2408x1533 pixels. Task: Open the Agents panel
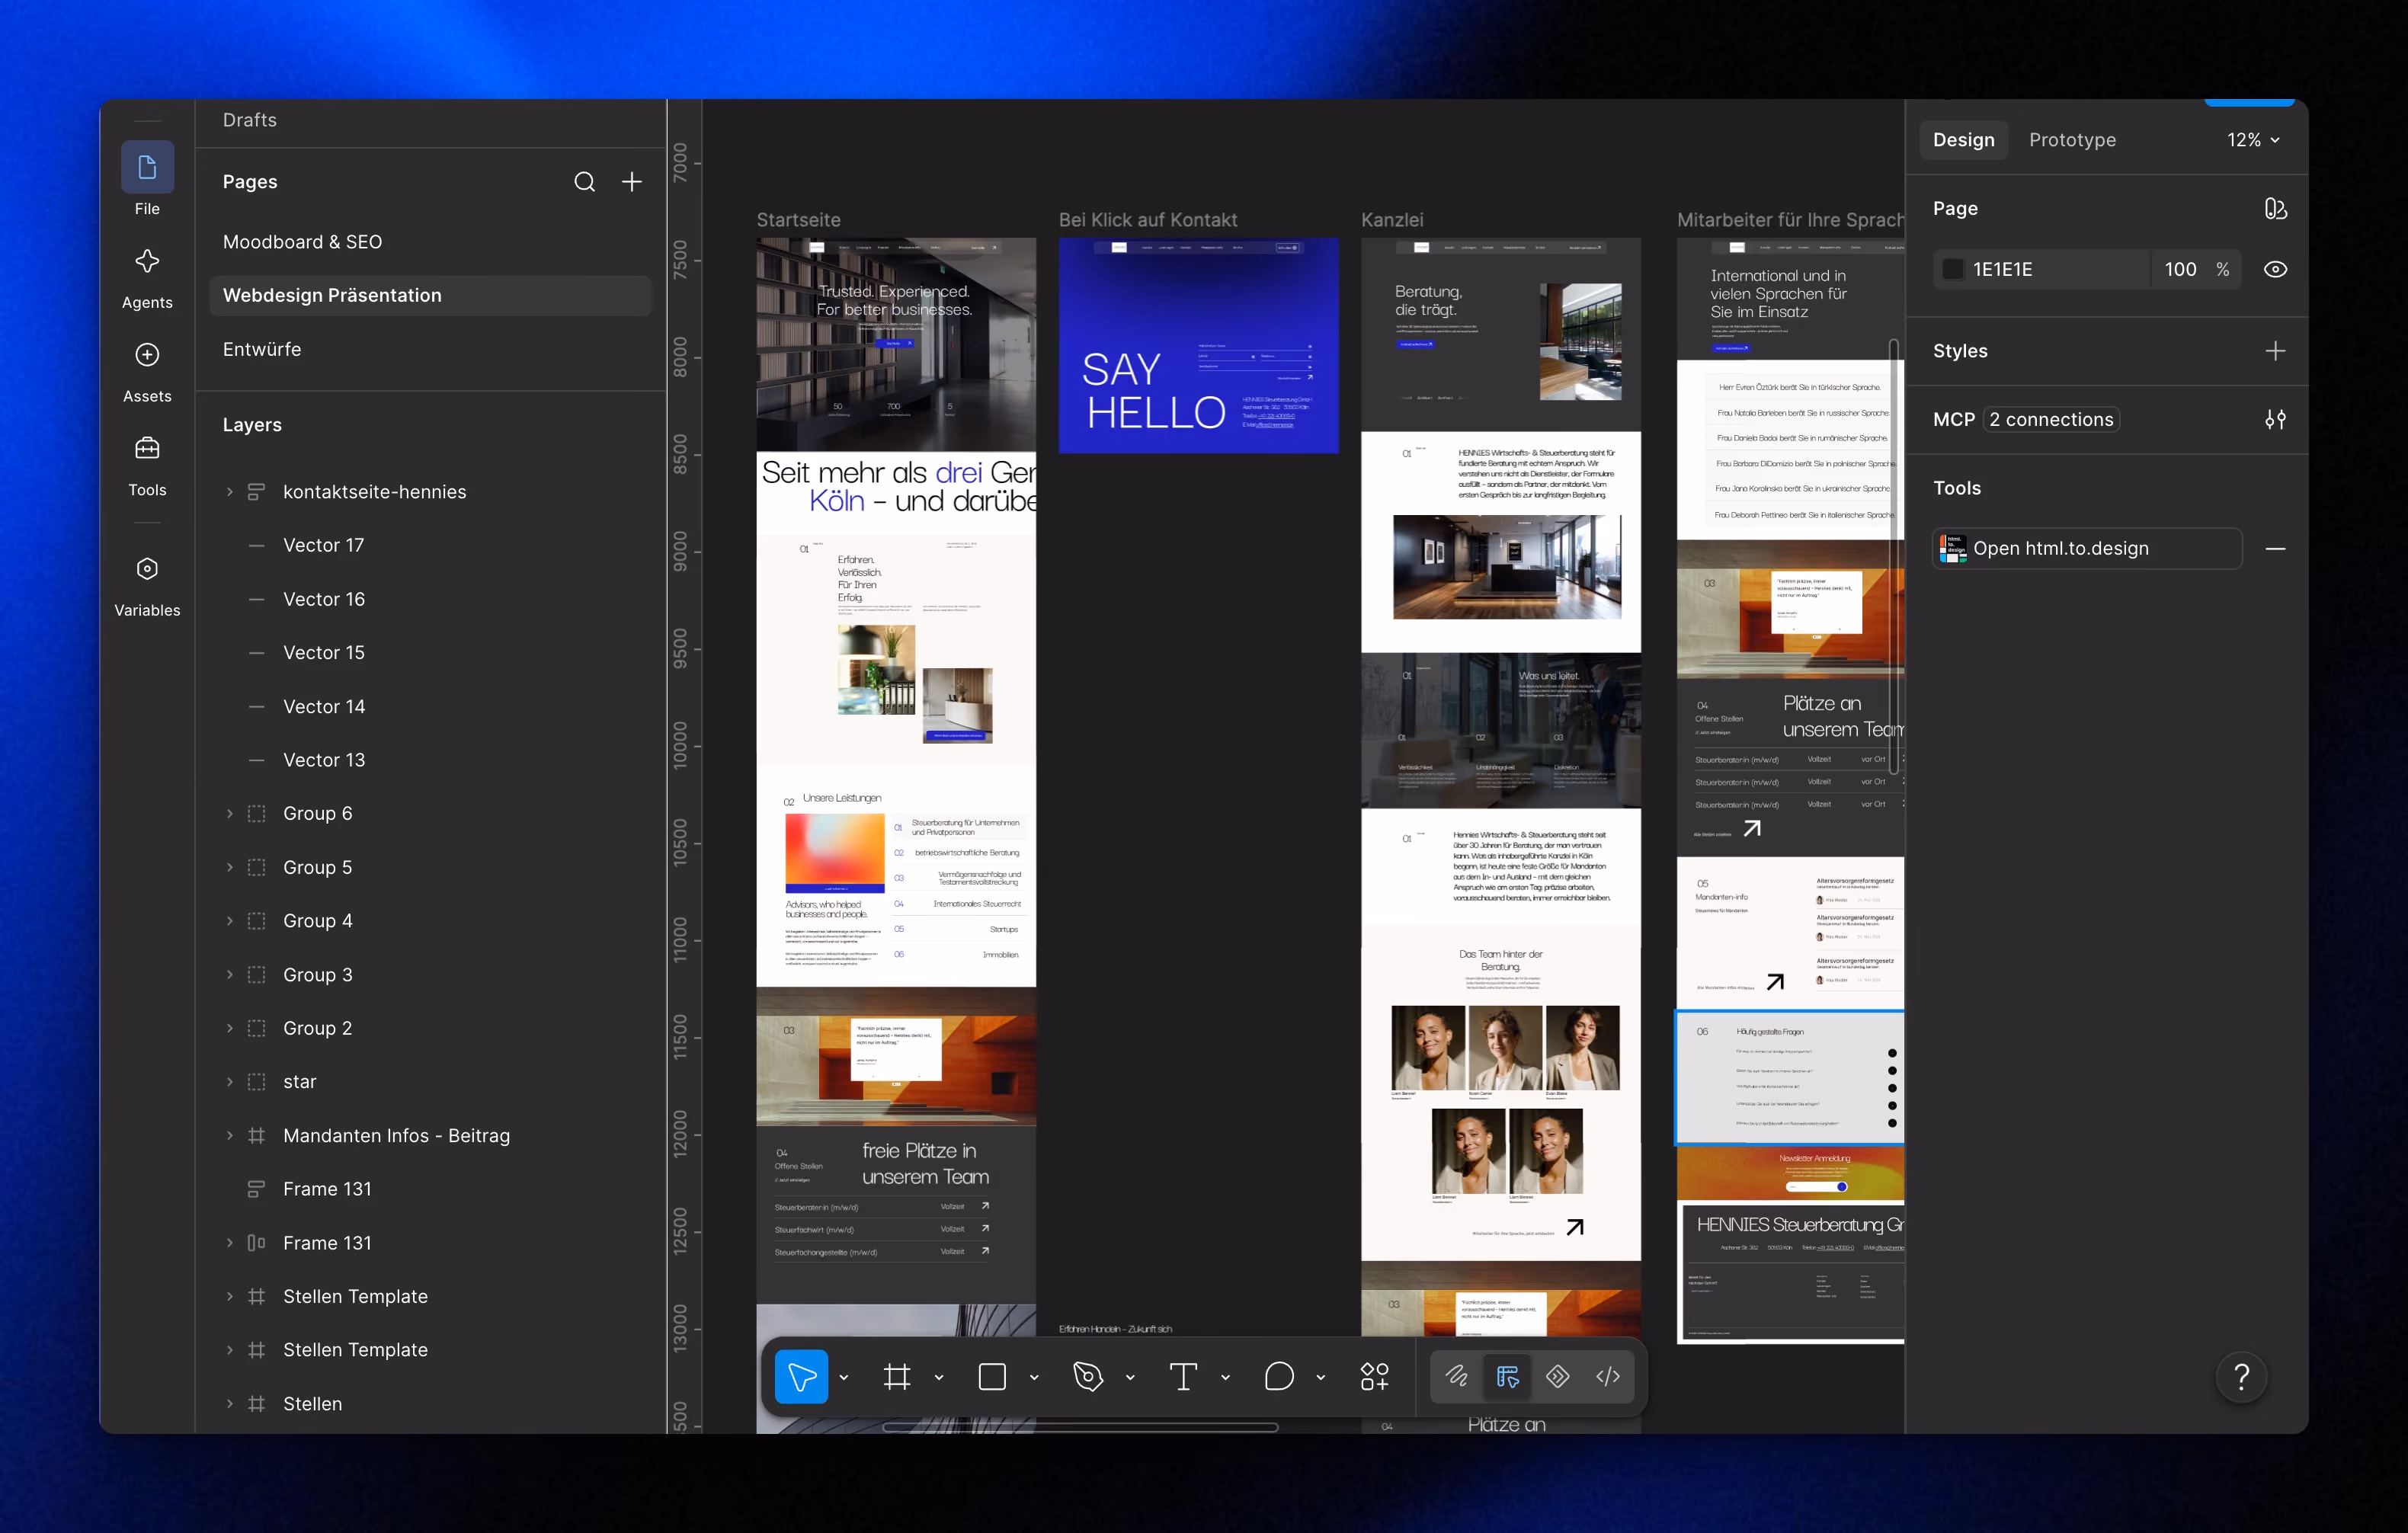pyautogui.click(x=147, y=279)
